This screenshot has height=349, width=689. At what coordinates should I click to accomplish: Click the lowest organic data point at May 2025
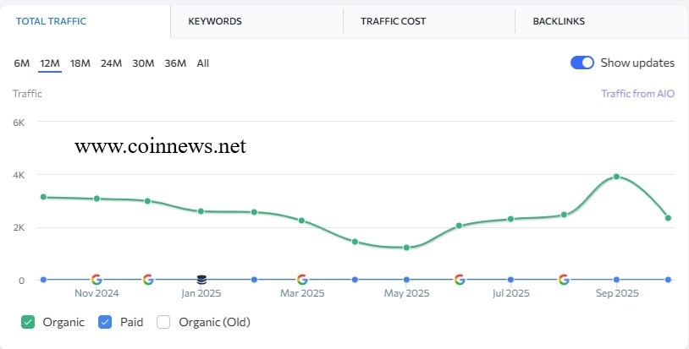407,248
